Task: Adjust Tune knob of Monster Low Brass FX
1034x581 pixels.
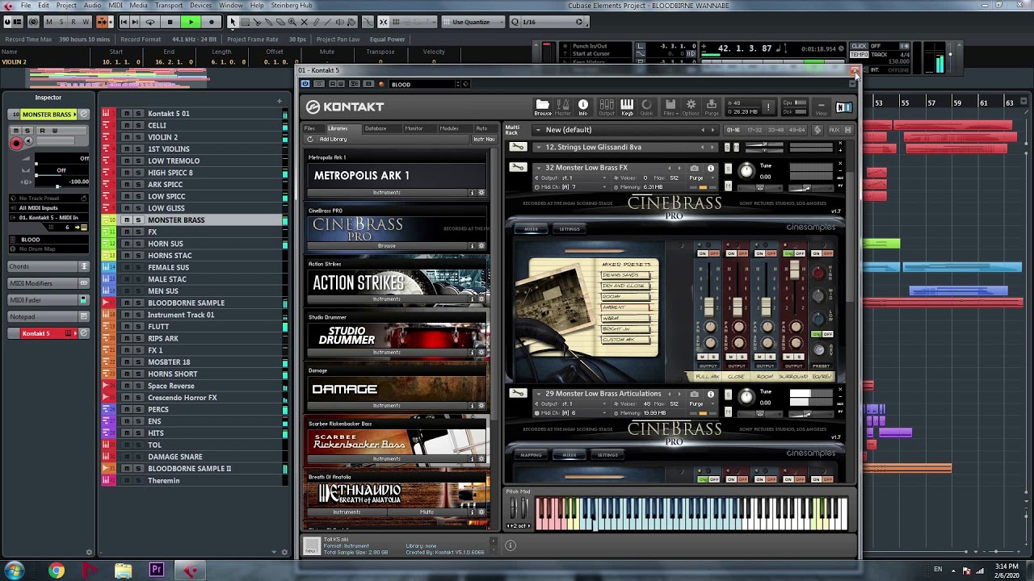Action: coord(746,170)
